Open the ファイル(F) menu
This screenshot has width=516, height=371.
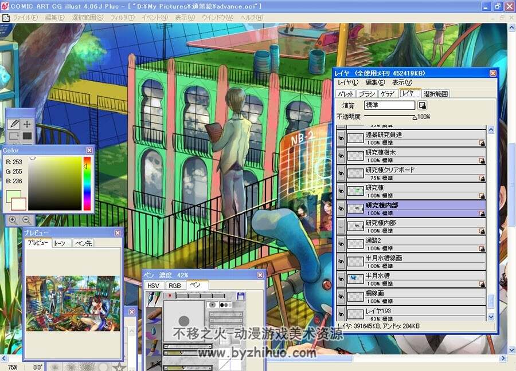click(25, 17)
